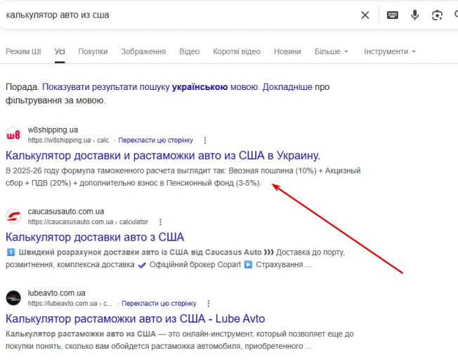
Task: Expand the Більше dropdown
Action: pos(332,51)
